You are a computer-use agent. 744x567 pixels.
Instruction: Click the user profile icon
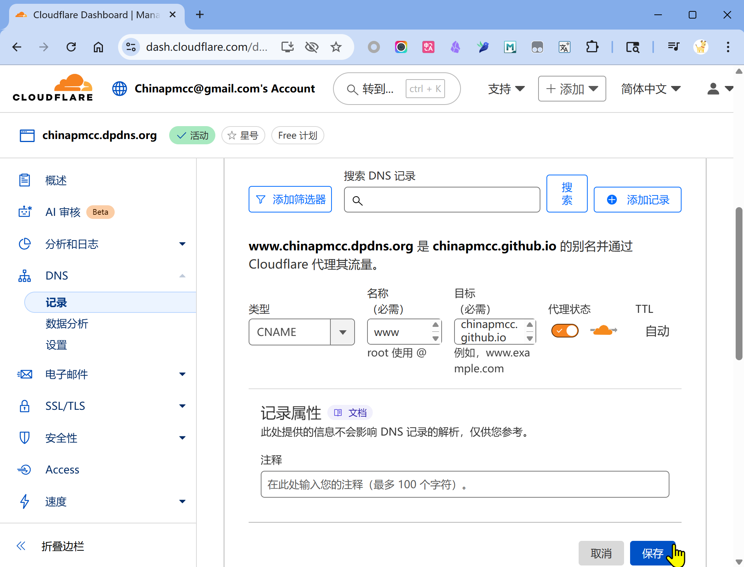point(713,89)
